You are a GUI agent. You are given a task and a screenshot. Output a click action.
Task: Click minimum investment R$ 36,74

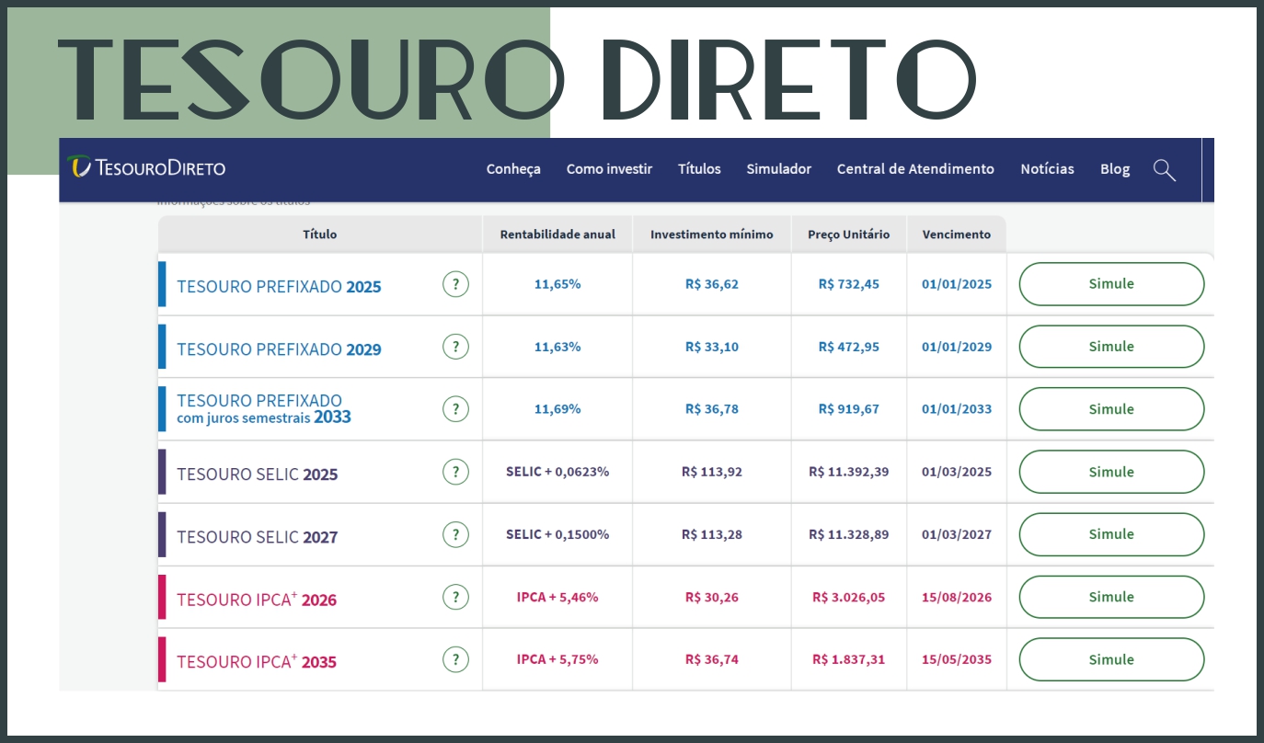[712, 659]
